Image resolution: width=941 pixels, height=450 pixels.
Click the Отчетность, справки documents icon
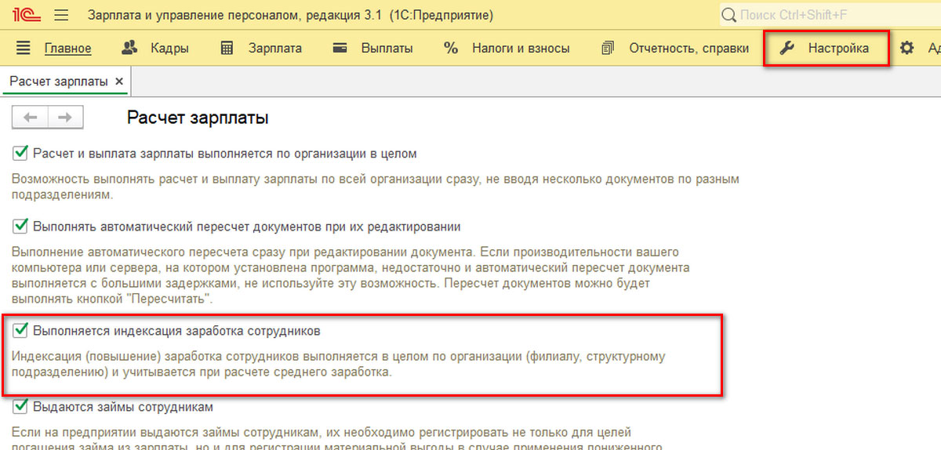click(x=608, y=48)
